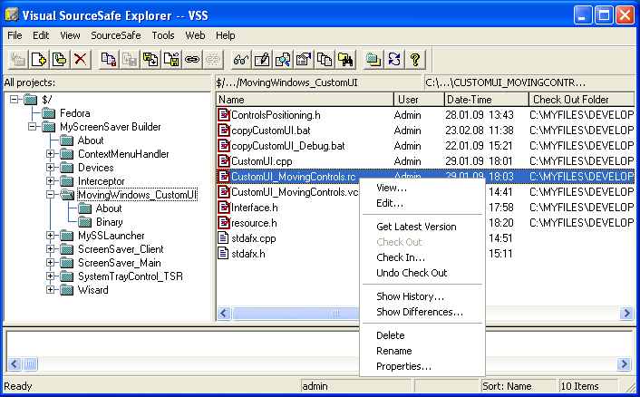640x397 pixels.
Task: Select the Interface.h file
Action: click(x=255, y=208)
